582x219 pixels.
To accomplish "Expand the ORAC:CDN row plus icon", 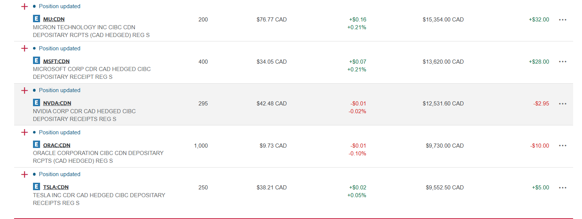I will point(24,132).
